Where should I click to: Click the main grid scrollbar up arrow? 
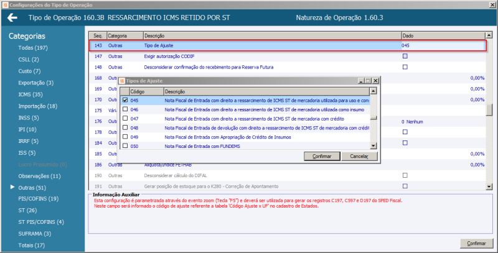(489, 35)
